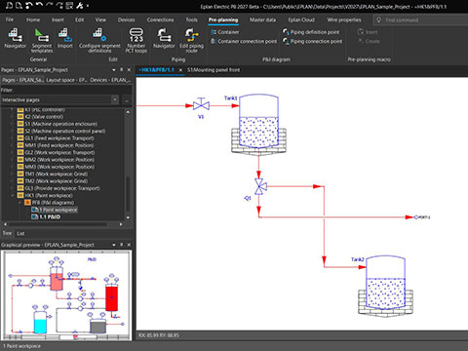Viewport: 468px width, 351px height.
Task: Close the Pages navigator panel
Action: click(129, 70)
